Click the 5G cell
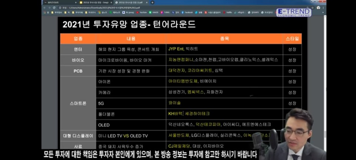356x160 pixels. pos(131,103)
